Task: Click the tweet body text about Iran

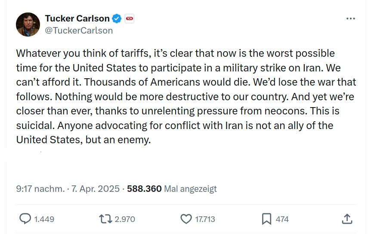Action: click(186, 97)
